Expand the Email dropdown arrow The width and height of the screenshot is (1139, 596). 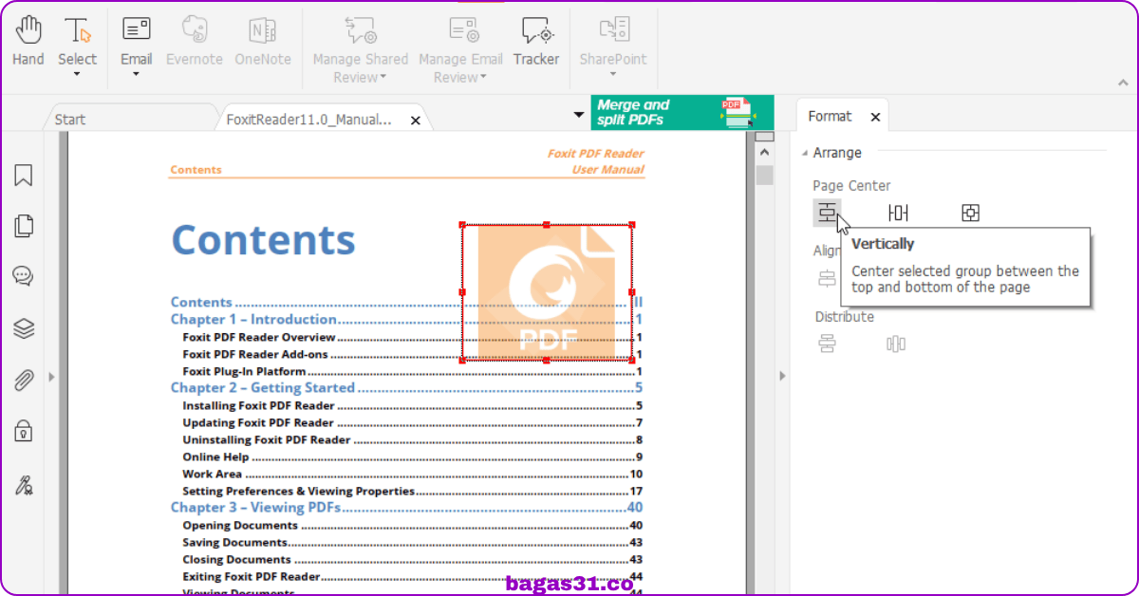[137, 74]
